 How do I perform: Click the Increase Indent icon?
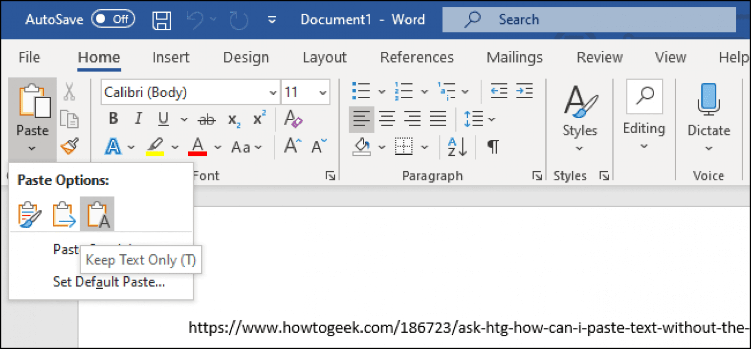pyautogui.click(x=524, y=91)
